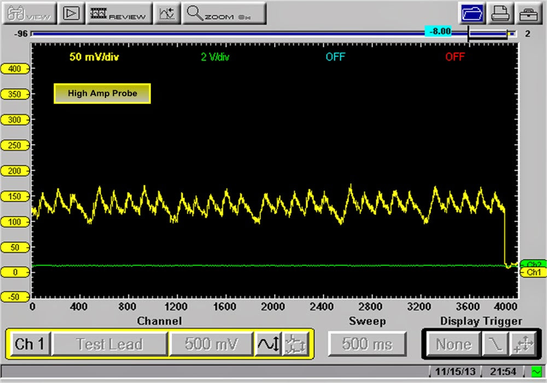Click the red OFF channel label
Viewport: 547px width, 383px height.
click(455, 57)
